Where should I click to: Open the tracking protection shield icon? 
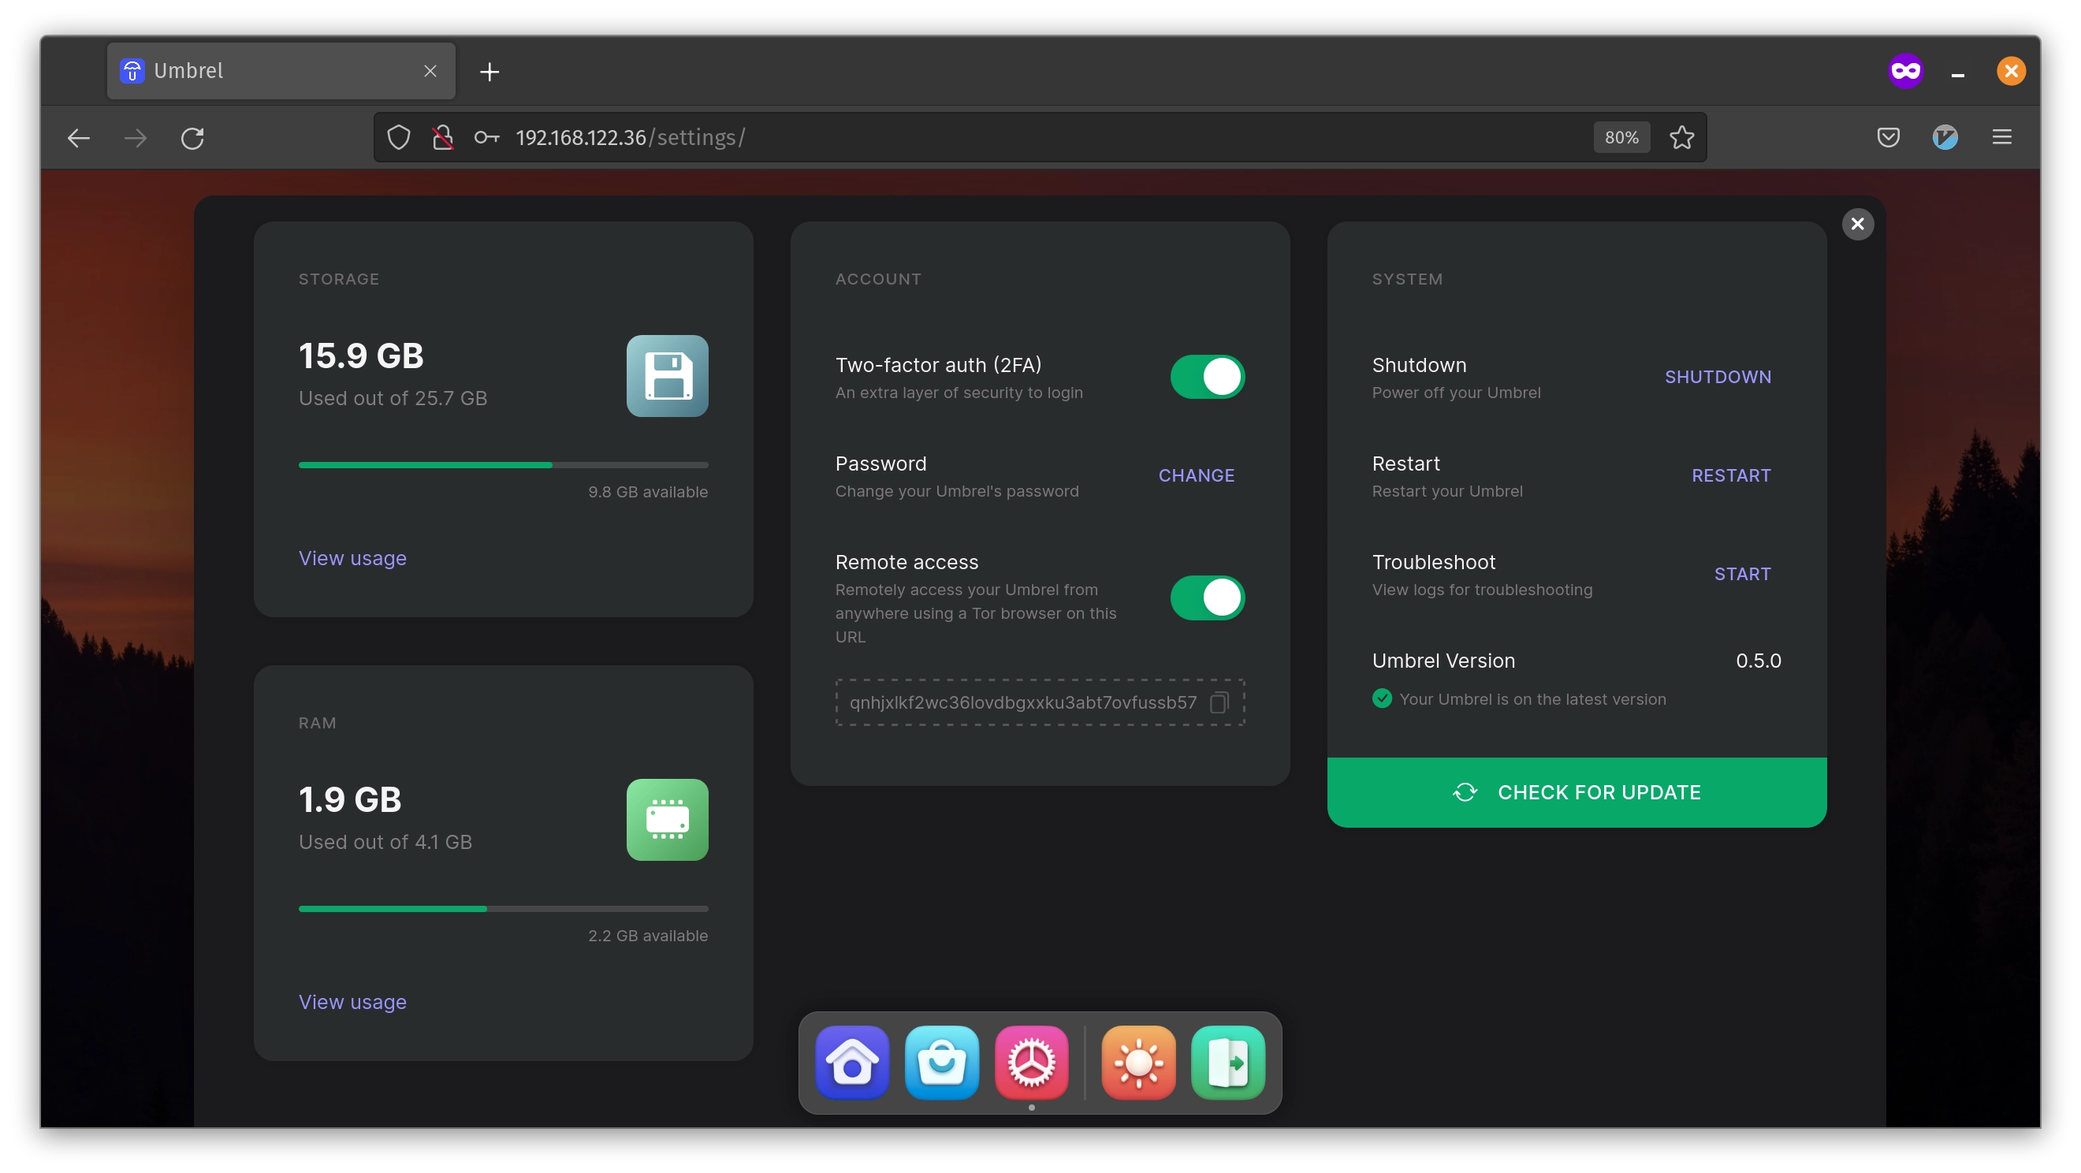398,137
